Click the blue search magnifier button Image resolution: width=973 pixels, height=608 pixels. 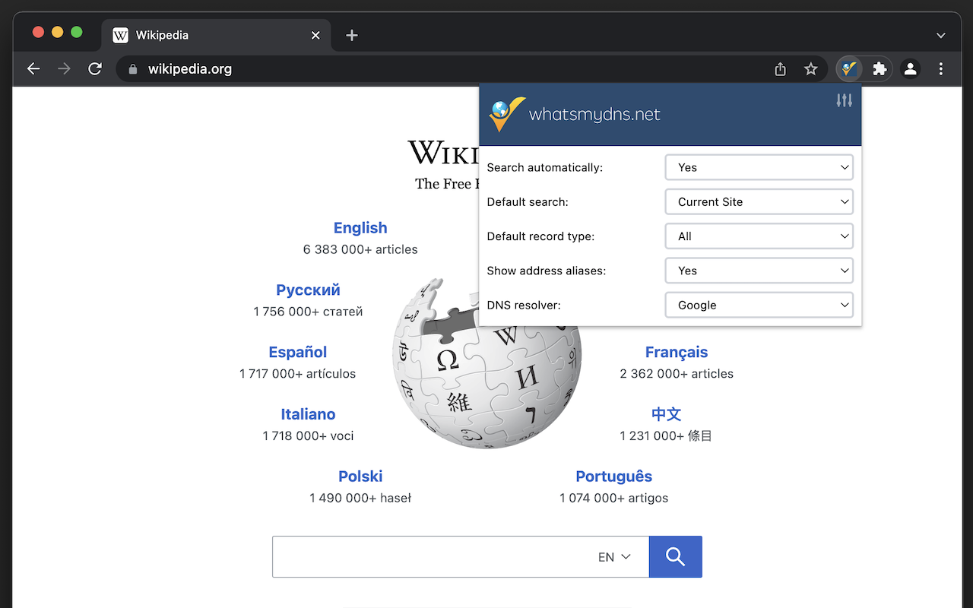(x=675, y=556)
